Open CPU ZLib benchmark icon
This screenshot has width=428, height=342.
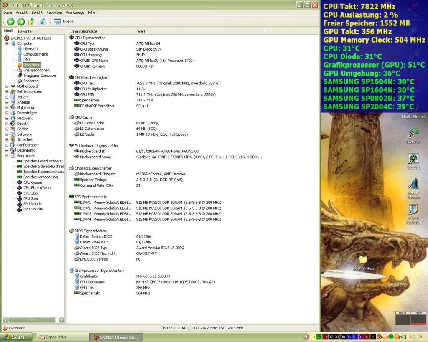pos(19,193)
